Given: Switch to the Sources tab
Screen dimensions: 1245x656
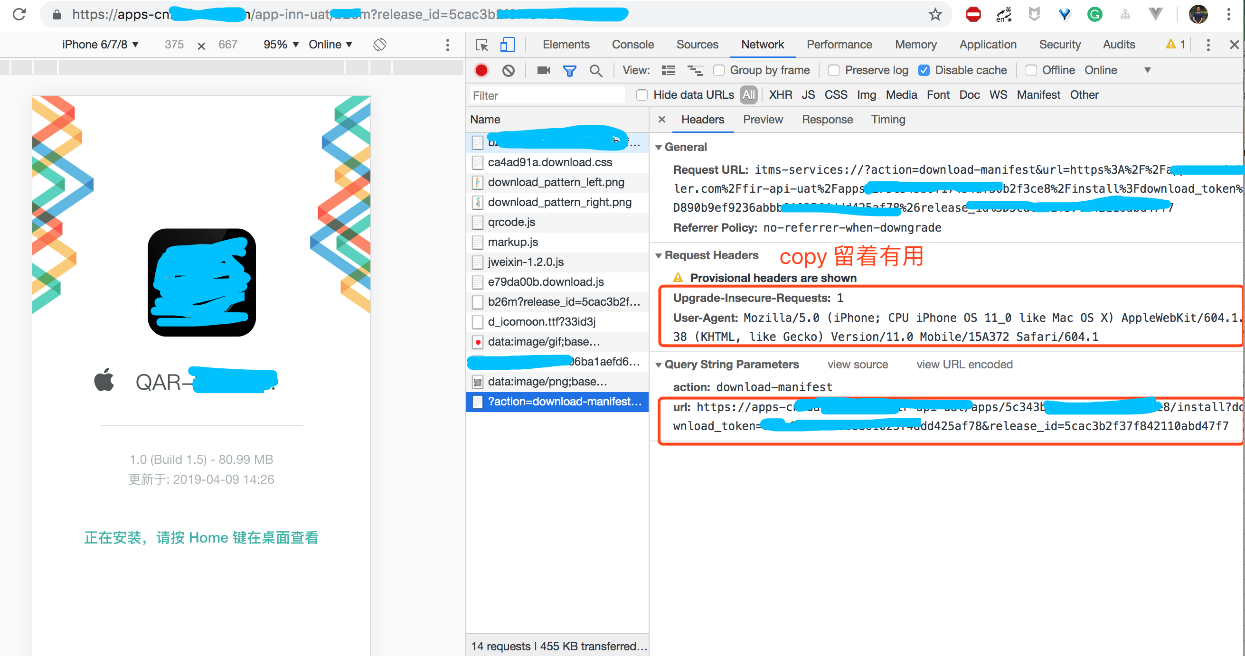Looking at the screenshot, I should click(x=697, y=45).
